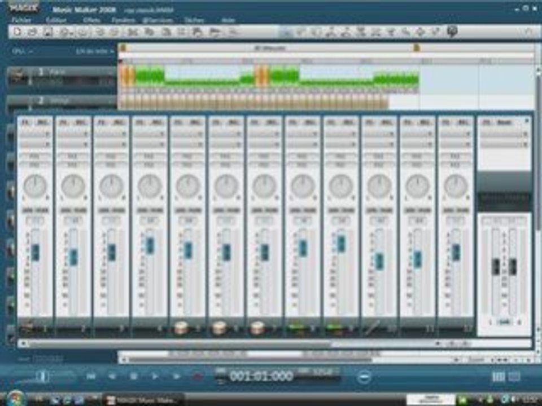Screen dimensions: 542x406
Task: Click the drum icon under mixer channel 5
Action: [x=181, y=328]
